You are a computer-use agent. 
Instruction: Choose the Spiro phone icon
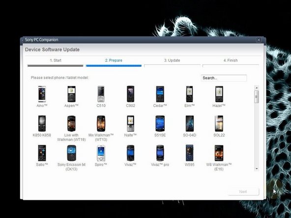[x=101, y=153]
